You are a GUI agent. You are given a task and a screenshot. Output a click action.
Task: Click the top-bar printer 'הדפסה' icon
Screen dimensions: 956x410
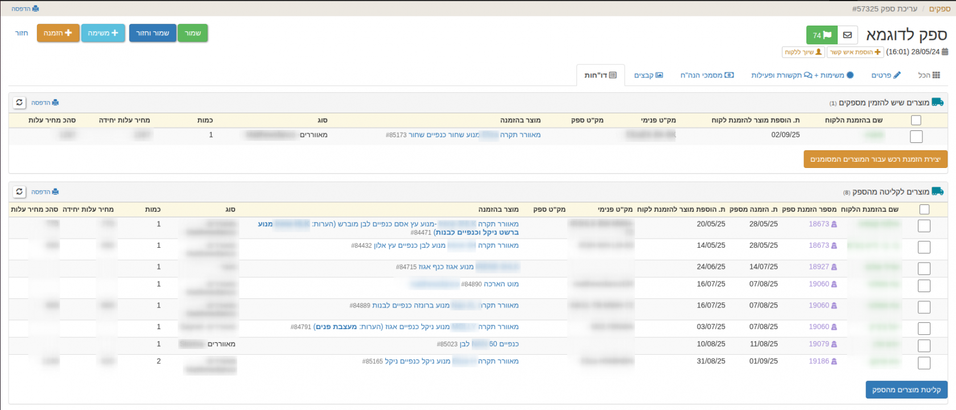click(25, 9)
